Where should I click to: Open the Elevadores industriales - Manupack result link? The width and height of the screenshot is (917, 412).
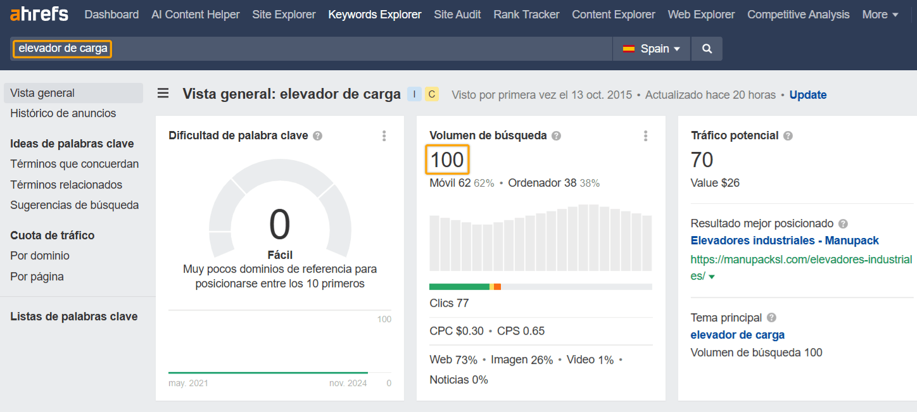pos(784,240)
